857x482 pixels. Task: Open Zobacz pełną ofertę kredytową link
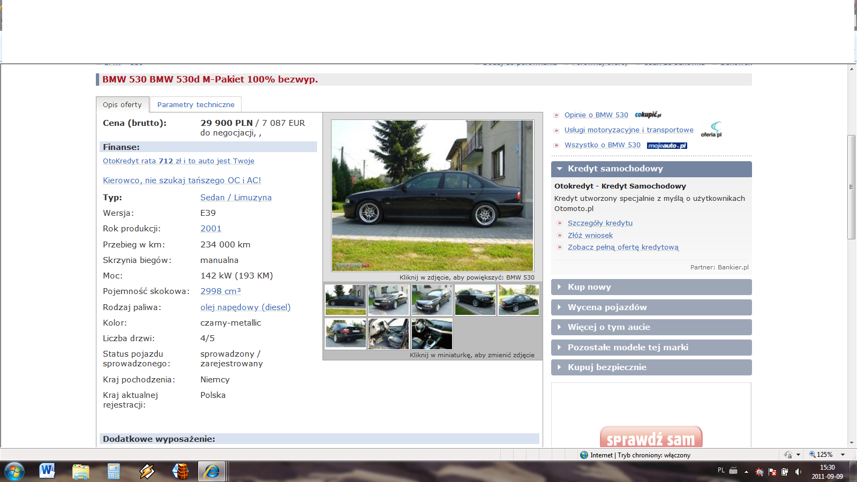623,247
